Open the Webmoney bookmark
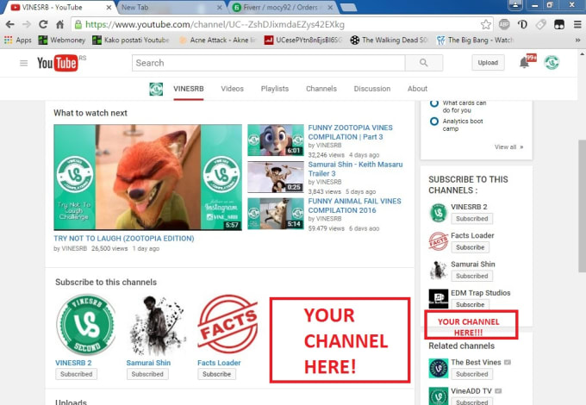The height and width of the screenshot is (405, 586). point(62,40)
